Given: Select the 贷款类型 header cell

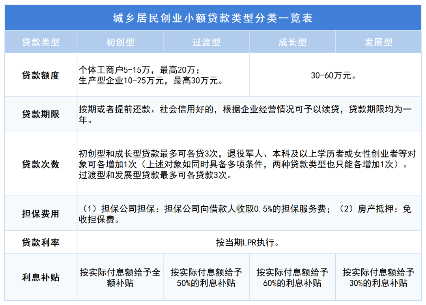Looking at the screenshot, I should [41, 42].
